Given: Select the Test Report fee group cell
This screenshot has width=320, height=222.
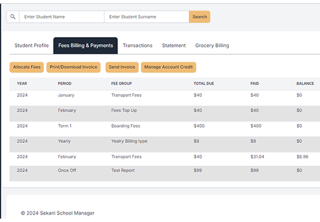Looking at the screenshot, I should pyautogui.click(x=123, y=170).
